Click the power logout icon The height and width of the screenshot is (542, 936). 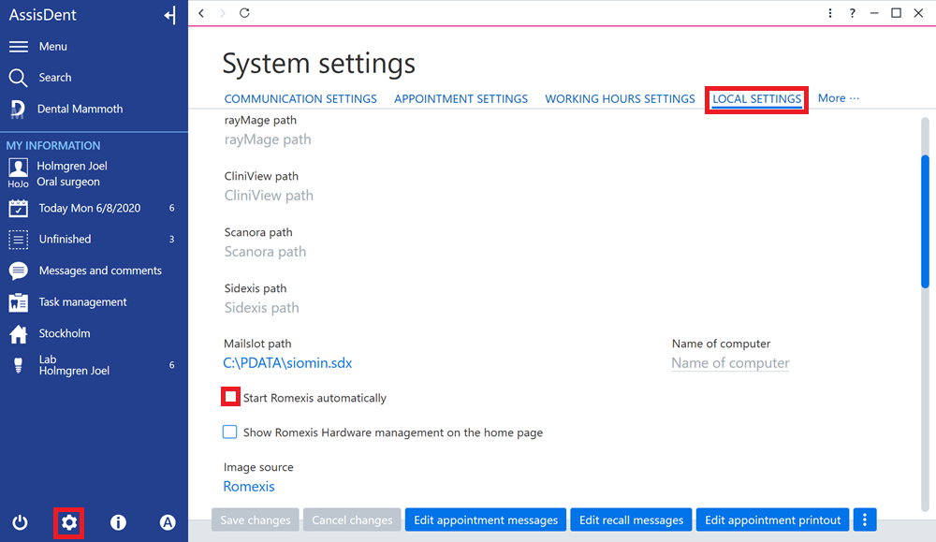tap(20, 523)
